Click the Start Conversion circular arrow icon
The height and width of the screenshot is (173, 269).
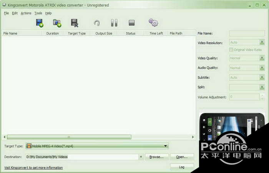click(97, 23)
